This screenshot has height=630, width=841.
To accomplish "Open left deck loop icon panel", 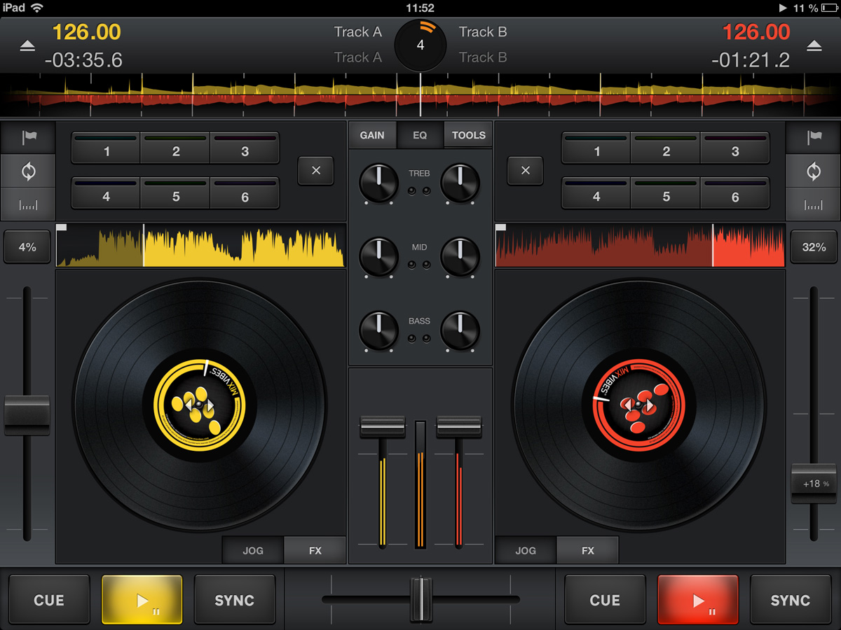I will pos(29,171).
